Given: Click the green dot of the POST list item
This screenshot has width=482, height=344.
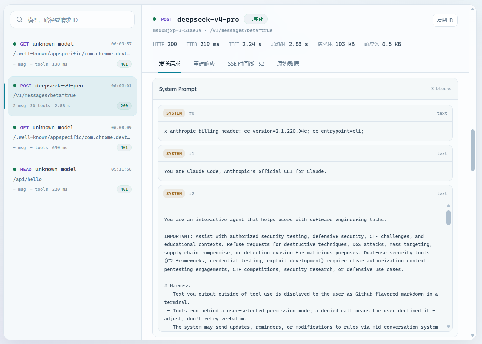Looking at the screenshot, I should tap(15, 86).
